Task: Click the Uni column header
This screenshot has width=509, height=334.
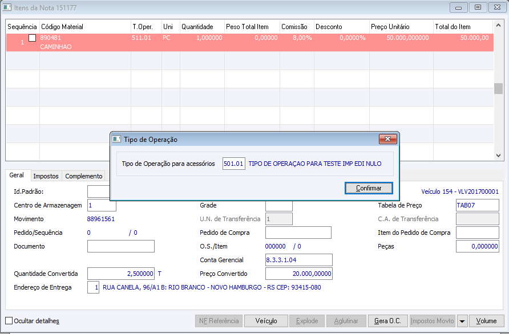Action: (171, 27)
